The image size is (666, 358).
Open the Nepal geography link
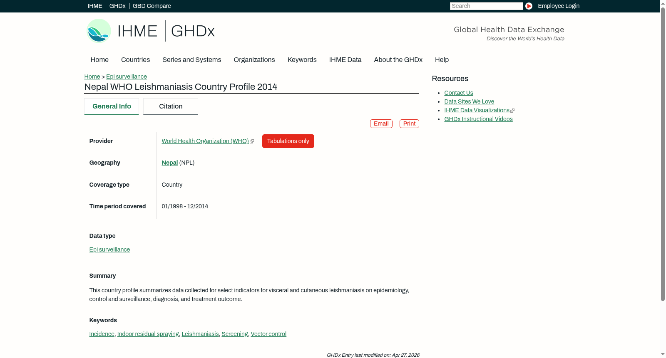170,163
